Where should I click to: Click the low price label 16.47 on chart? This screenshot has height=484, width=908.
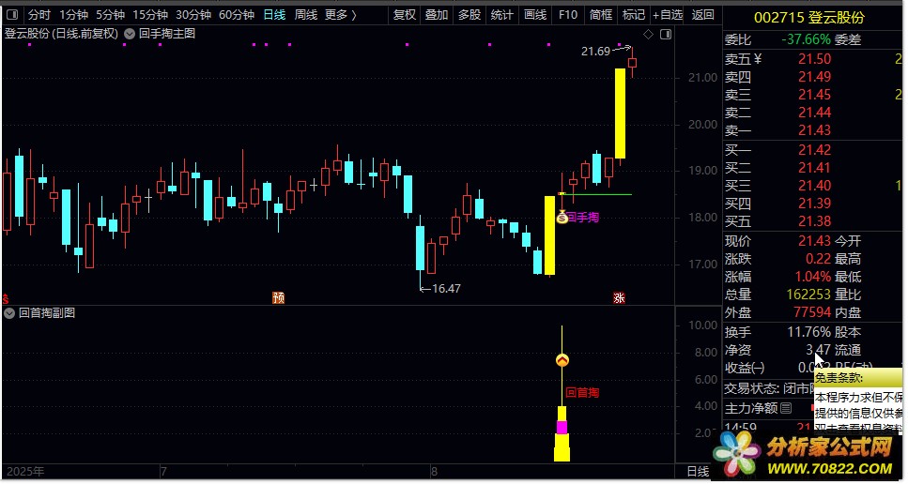pos(446,288)
